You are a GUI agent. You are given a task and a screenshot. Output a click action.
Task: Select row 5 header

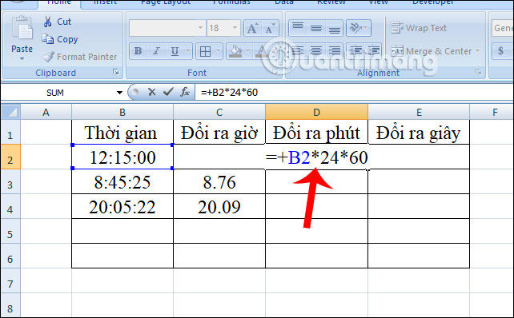pos(10,231)
